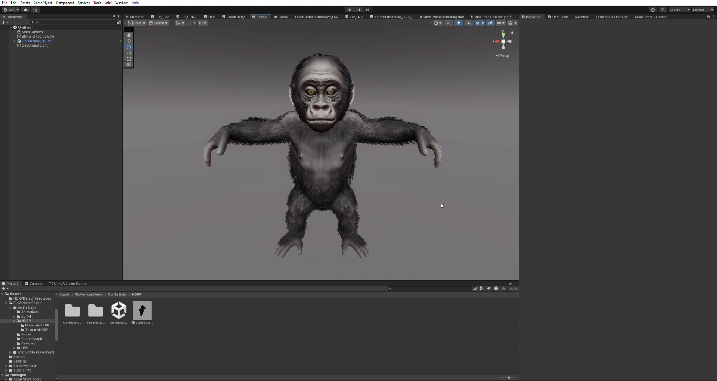Image resolution: width=717 pixels, height=381 pixels.
Task: Open the Component menu
Action: pos(65,3)
